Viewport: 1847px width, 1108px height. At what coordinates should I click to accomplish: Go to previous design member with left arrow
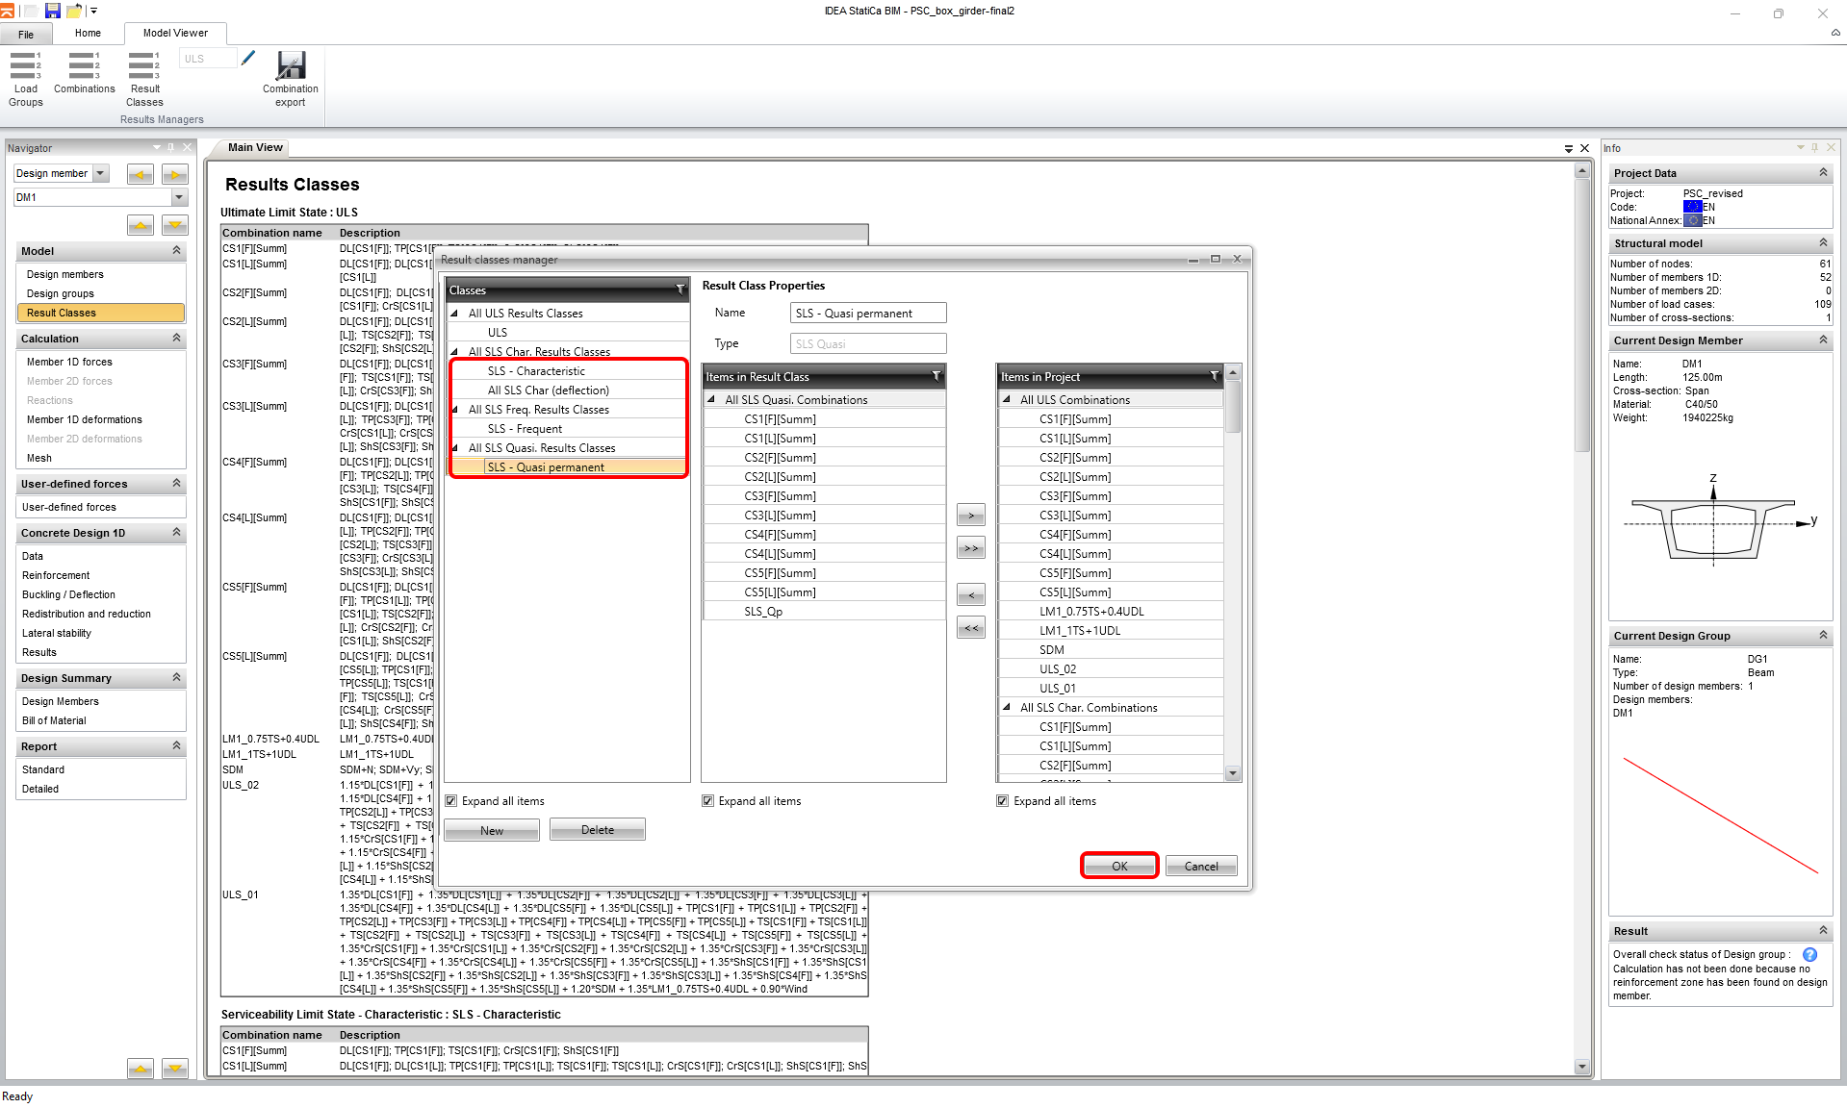click(141, 174)
